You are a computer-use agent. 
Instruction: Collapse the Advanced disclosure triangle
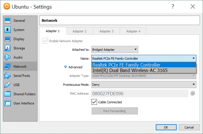(66, 67)
